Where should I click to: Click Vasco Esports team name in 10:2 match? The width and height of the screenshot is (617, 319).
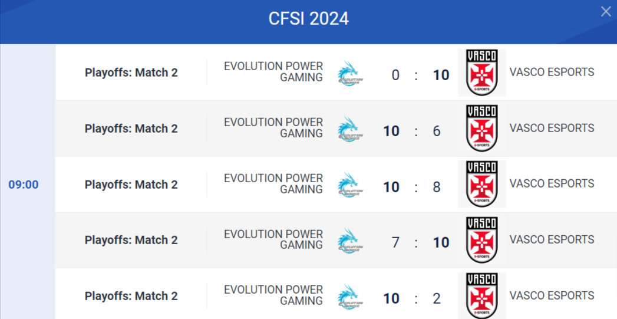[552, 295]
